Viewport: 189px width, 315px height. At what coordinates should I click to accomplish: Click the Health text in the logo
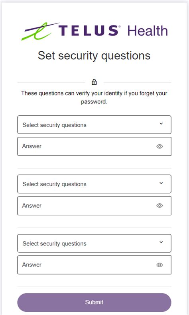pyautogui.click(x=148, y=31)
